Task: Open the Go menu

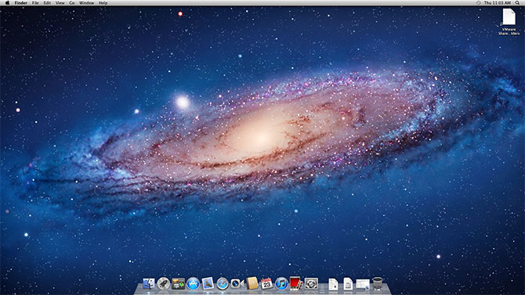Action: 72,2
